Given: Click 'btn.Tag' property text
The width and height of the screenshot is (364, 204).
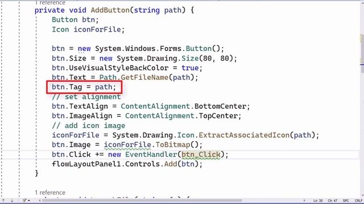Looking at the screenshot, I should click(x=67, y=87).
